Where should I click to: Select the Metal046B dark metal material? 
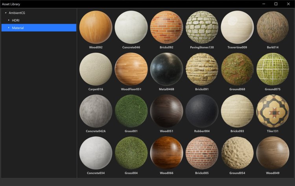click(166, 69)
